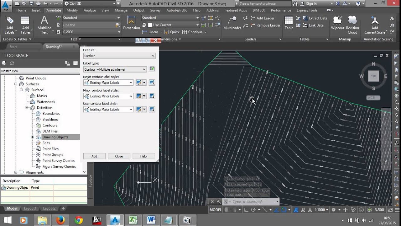Click the Toolspace tree vertical scrollbar down arrow

point(84,172)
